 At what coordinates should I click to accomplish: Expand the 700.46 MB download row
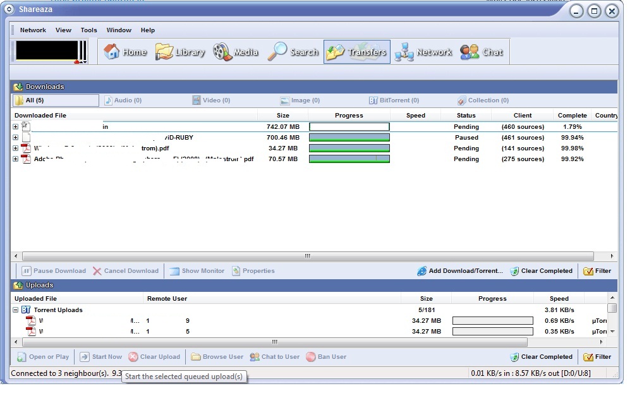pos(15,137)
